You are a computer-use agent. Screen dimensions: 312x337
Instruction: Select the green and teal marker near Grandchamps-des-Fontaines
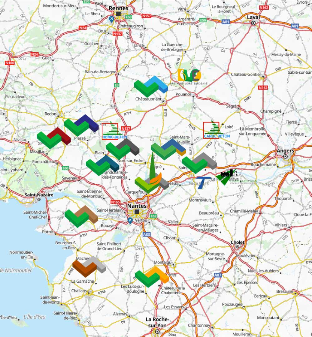(103, 165)
